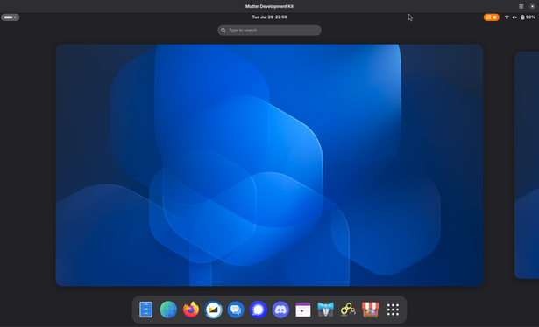
Task: Click the workspace indicator pill
Action: click(10, 17)
